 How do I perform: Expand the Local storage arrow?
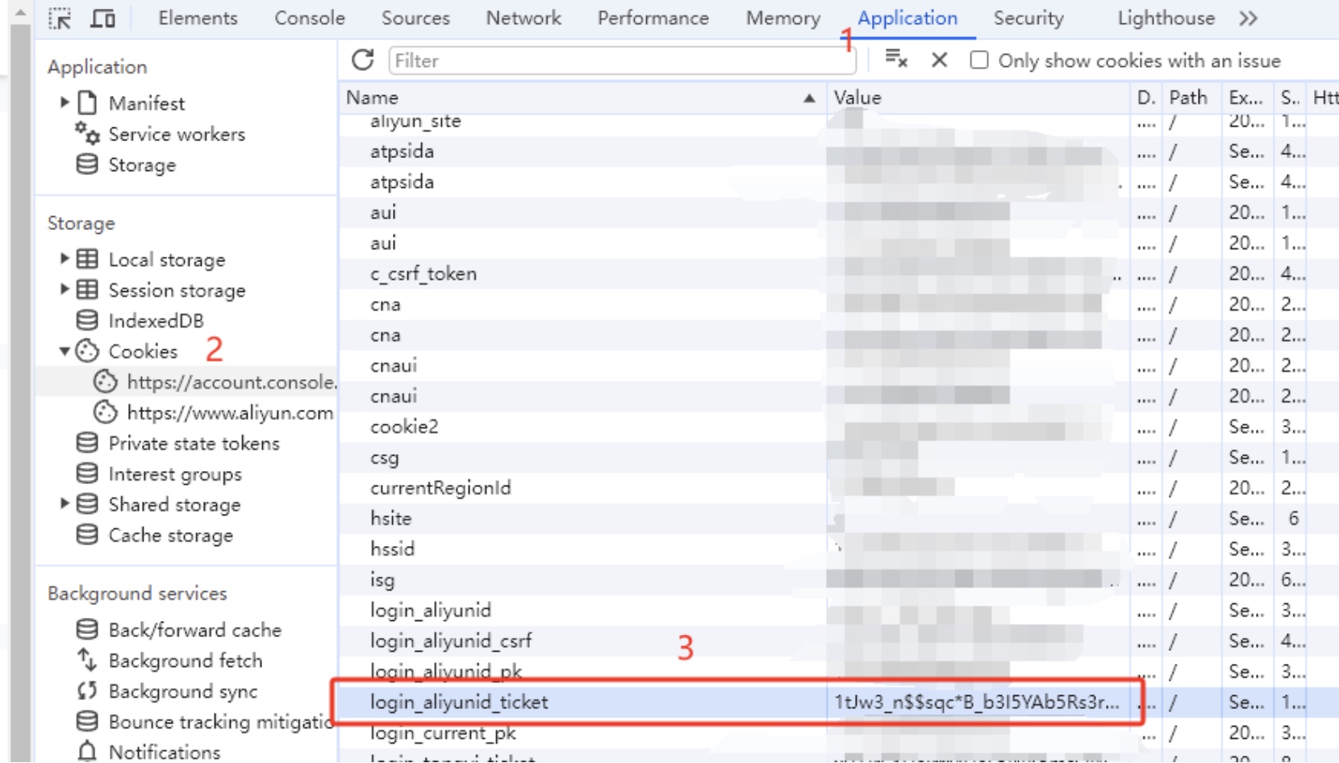pyautogui.click(x=65, y=259)
